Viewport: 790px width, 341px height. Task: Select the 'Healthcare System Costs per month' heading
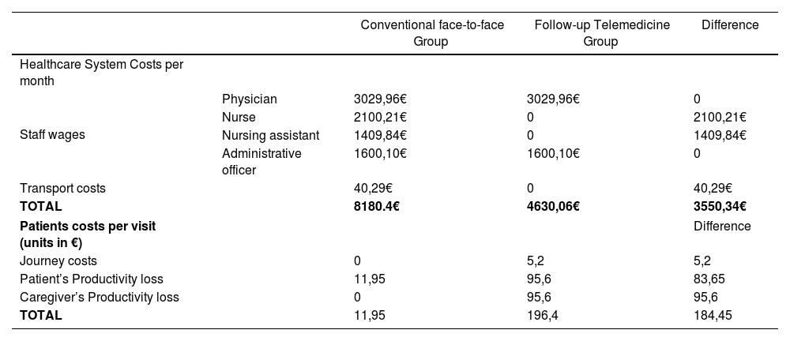pos(101,73)
